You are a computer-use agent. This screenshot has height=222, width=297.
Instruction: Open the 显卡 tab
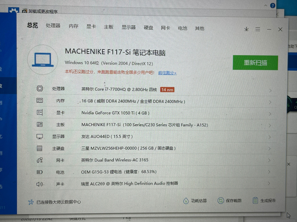91,26
